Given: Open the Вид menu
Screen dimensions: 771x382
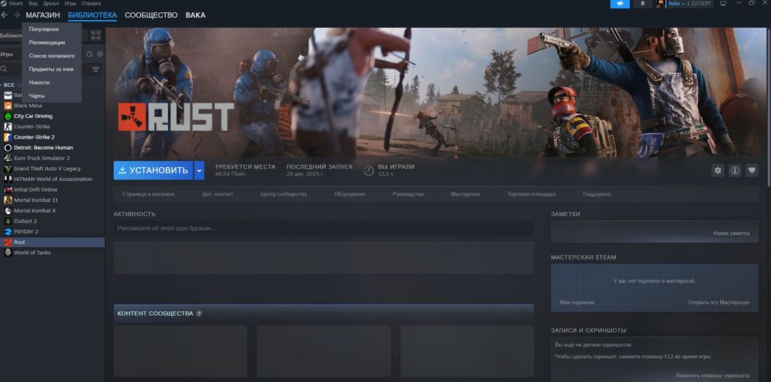Looking at the screenshot, I should (x=33, y=3).
